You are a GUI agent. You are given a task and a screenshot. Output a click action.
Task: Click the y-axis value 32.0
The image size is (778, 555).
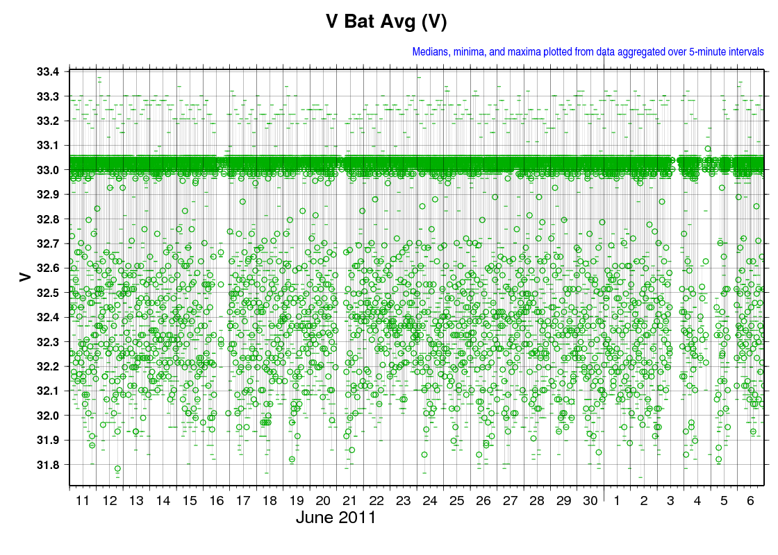[48, 416]
